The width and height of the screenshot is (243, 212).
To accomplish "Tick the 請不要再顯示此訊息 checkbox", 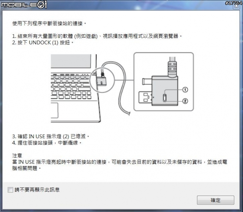I will (x=10, y=190).
